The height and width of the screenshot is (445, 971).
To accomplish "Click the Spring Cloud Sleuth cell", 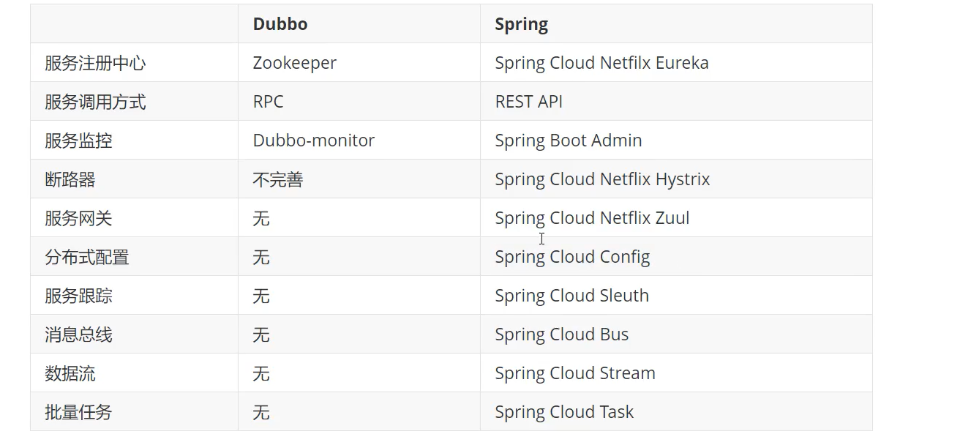I will (571, 296).
